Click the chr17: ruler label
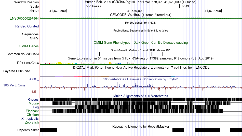 pos(34,11)
